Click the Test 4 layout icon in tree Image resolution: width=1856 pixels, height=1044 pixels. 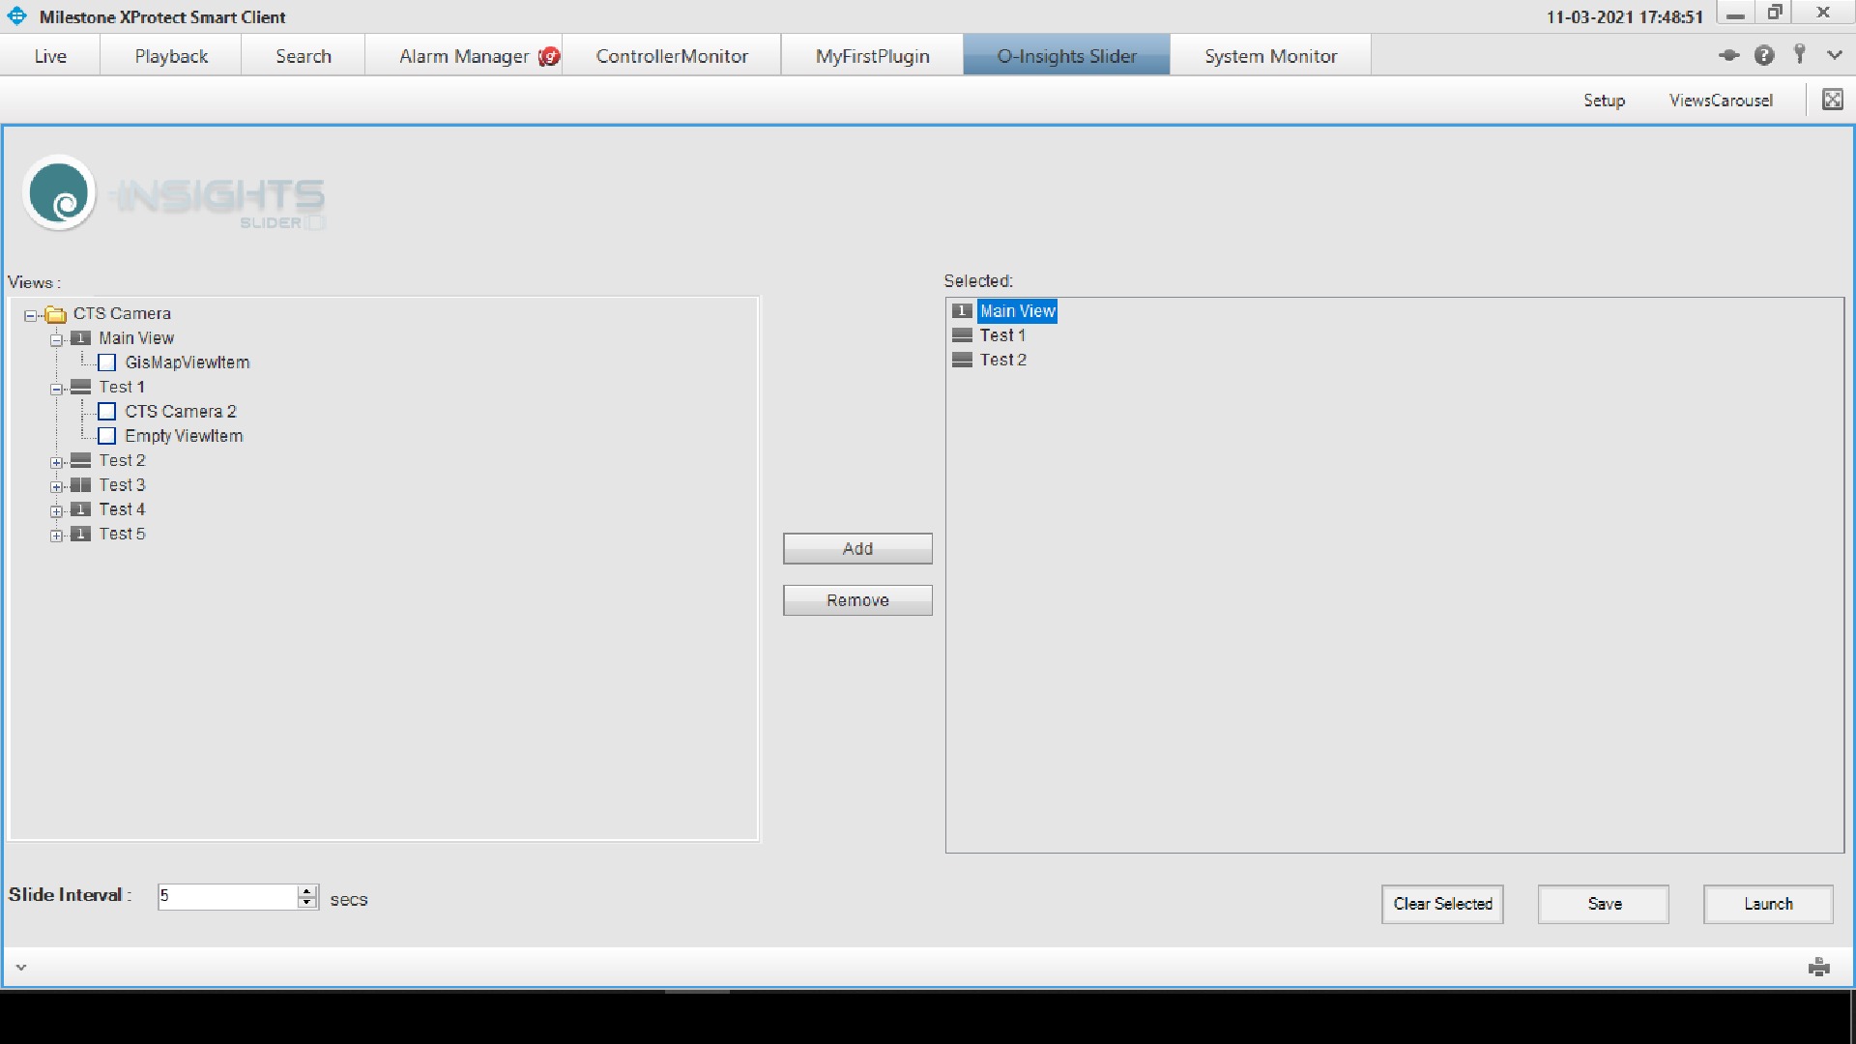pyautogui.click(x=81, y=509)
